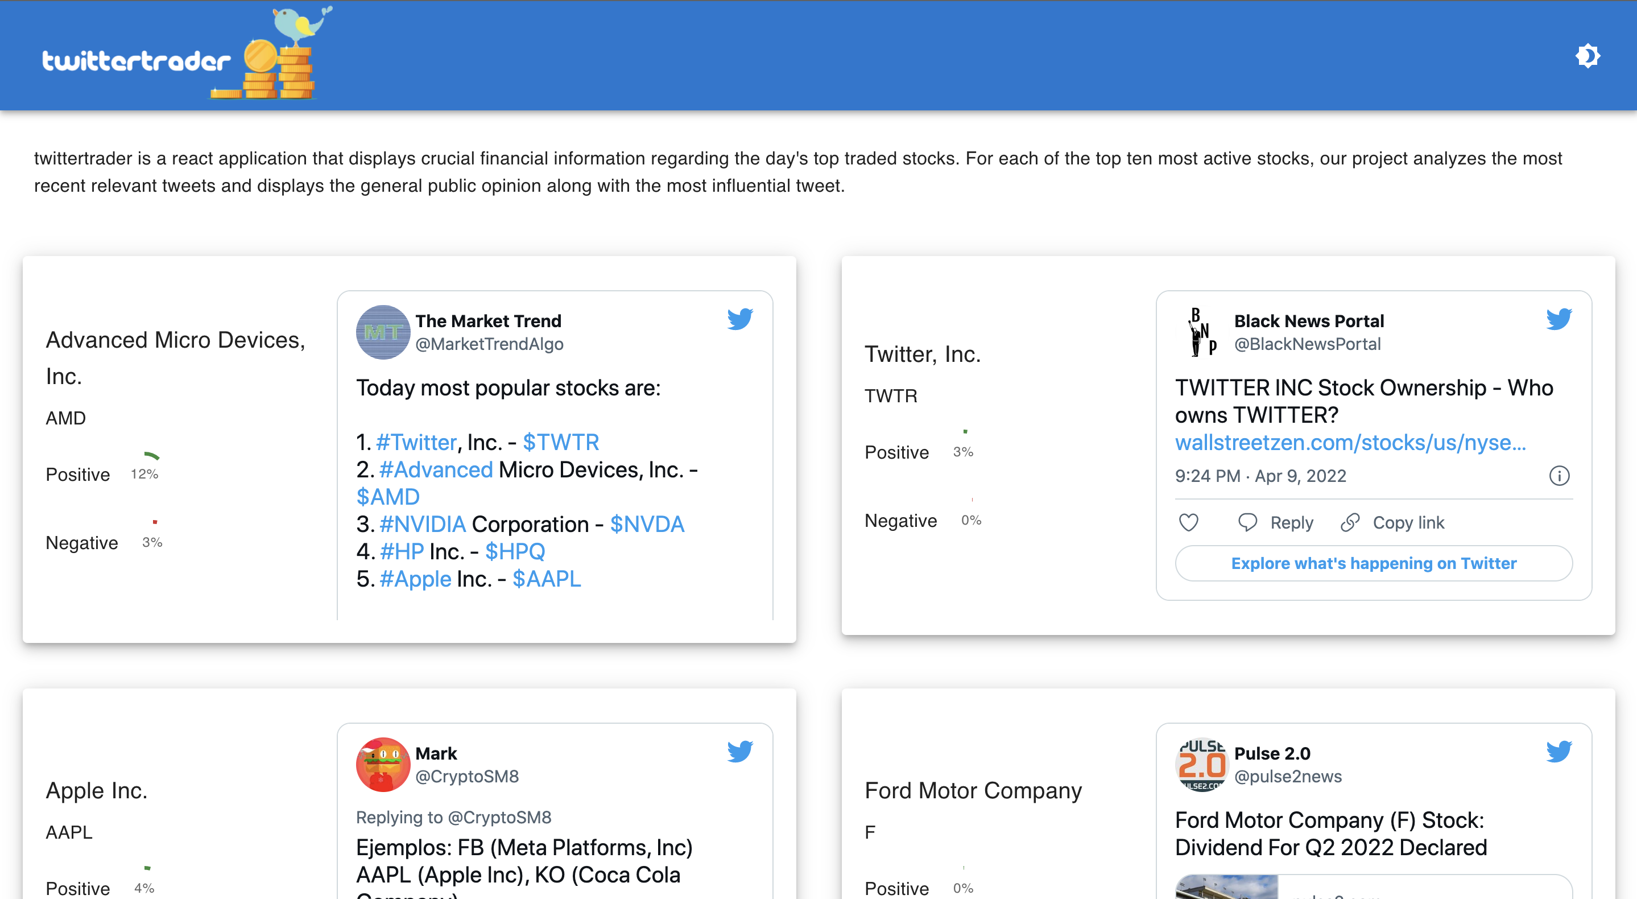1637x899 pixels.
Task: Open tweet info icon next to date
Action: click(x=1559, y=476)
